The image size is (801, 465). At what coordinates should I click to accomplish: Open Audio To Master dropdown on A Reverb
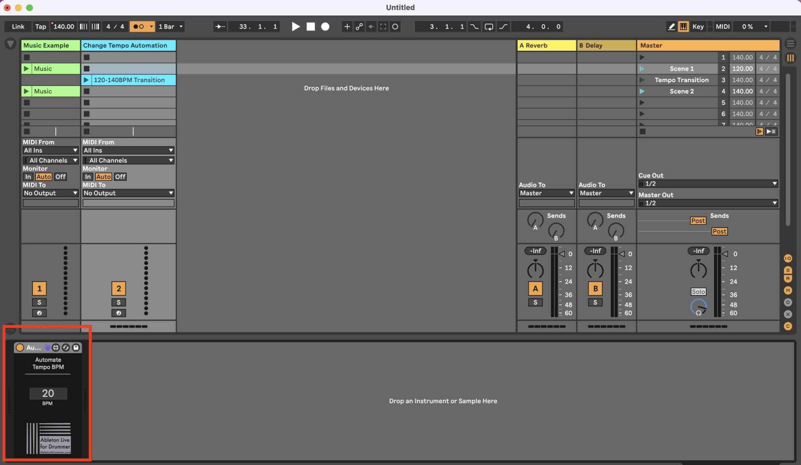[x=546, y=193]
